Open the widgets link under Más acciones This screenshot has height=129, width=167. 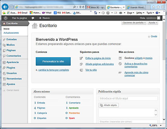tap(139, 58)
